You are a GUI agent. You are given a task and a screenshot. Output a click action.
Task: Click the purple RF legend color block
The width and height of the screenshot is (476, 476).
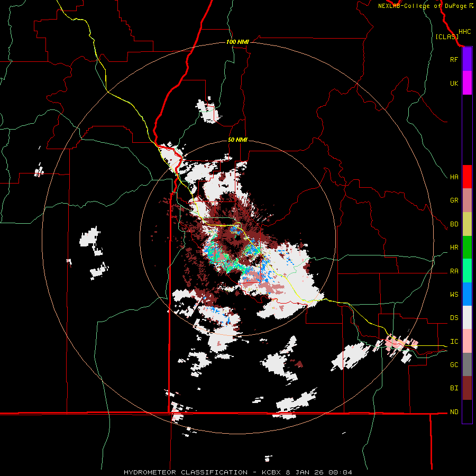click(467, 59)
